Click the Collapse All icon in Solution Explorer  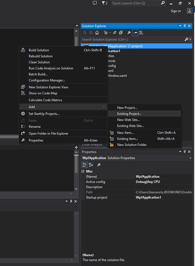tap(121, 33)
